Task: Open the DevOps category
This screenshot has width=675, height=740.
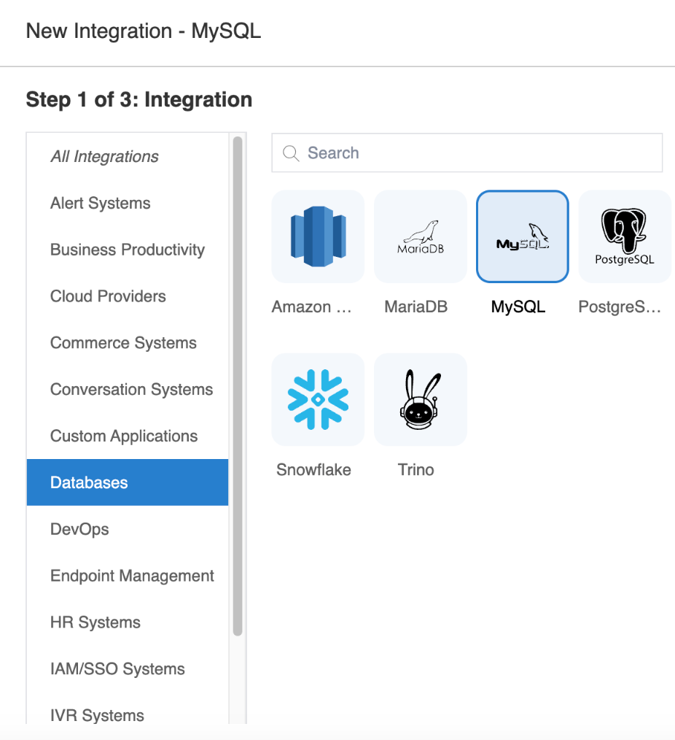Action: (x=128, y=529)
